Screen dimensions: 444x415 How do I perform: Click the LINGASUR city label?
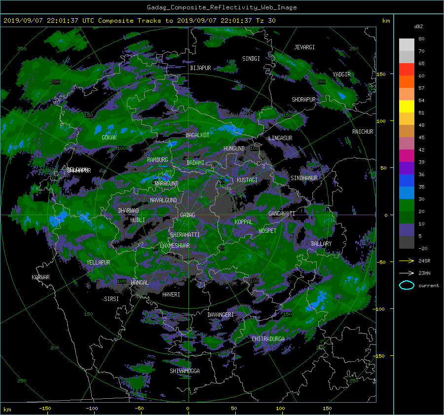tap(280, 138)
